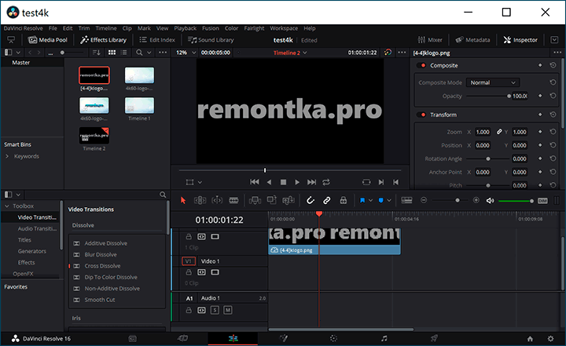Open viewer zoom 12% dropdown
The height and width of the screenshot is (346, 566).
(186, 53)
